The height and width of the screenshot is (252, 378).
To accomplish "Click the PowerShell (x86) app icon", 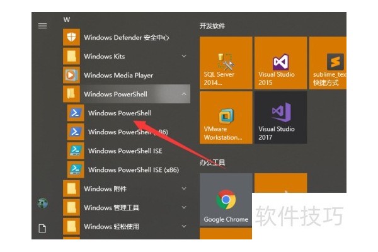I will 76,132.
